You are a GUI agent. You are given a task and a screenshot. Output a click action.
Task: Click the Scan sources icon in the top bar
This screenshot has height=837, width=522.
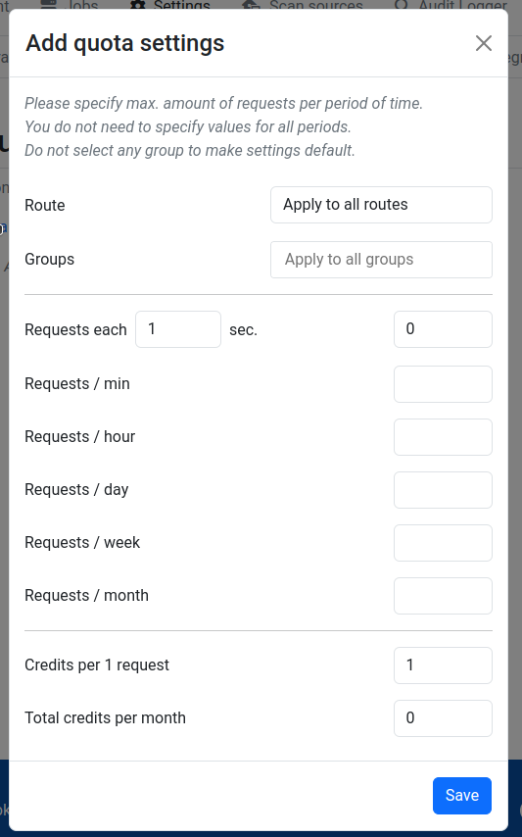(251, 4)
